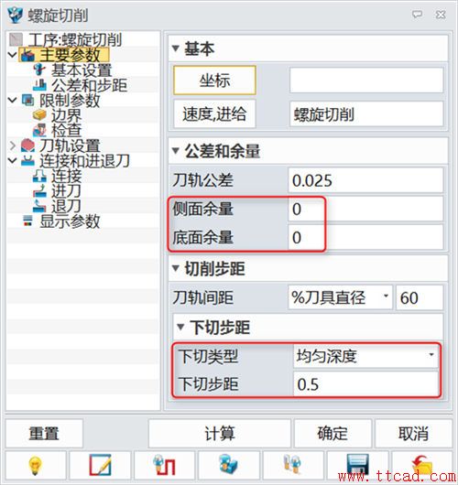
Task: Click the 下切步距 value field
Action: (365, 383)
